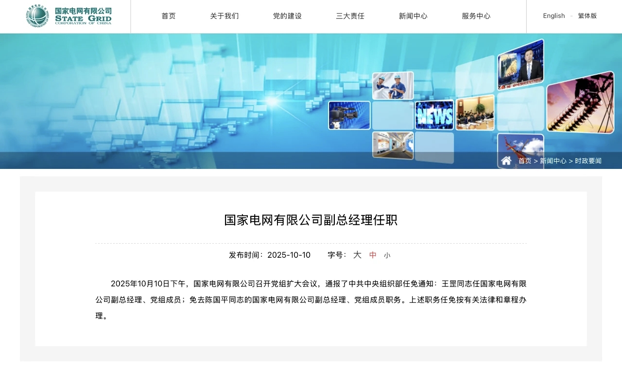Set font size to 中 (medium)
This screenshot has width=622, height=365.
tap(373, 255)
